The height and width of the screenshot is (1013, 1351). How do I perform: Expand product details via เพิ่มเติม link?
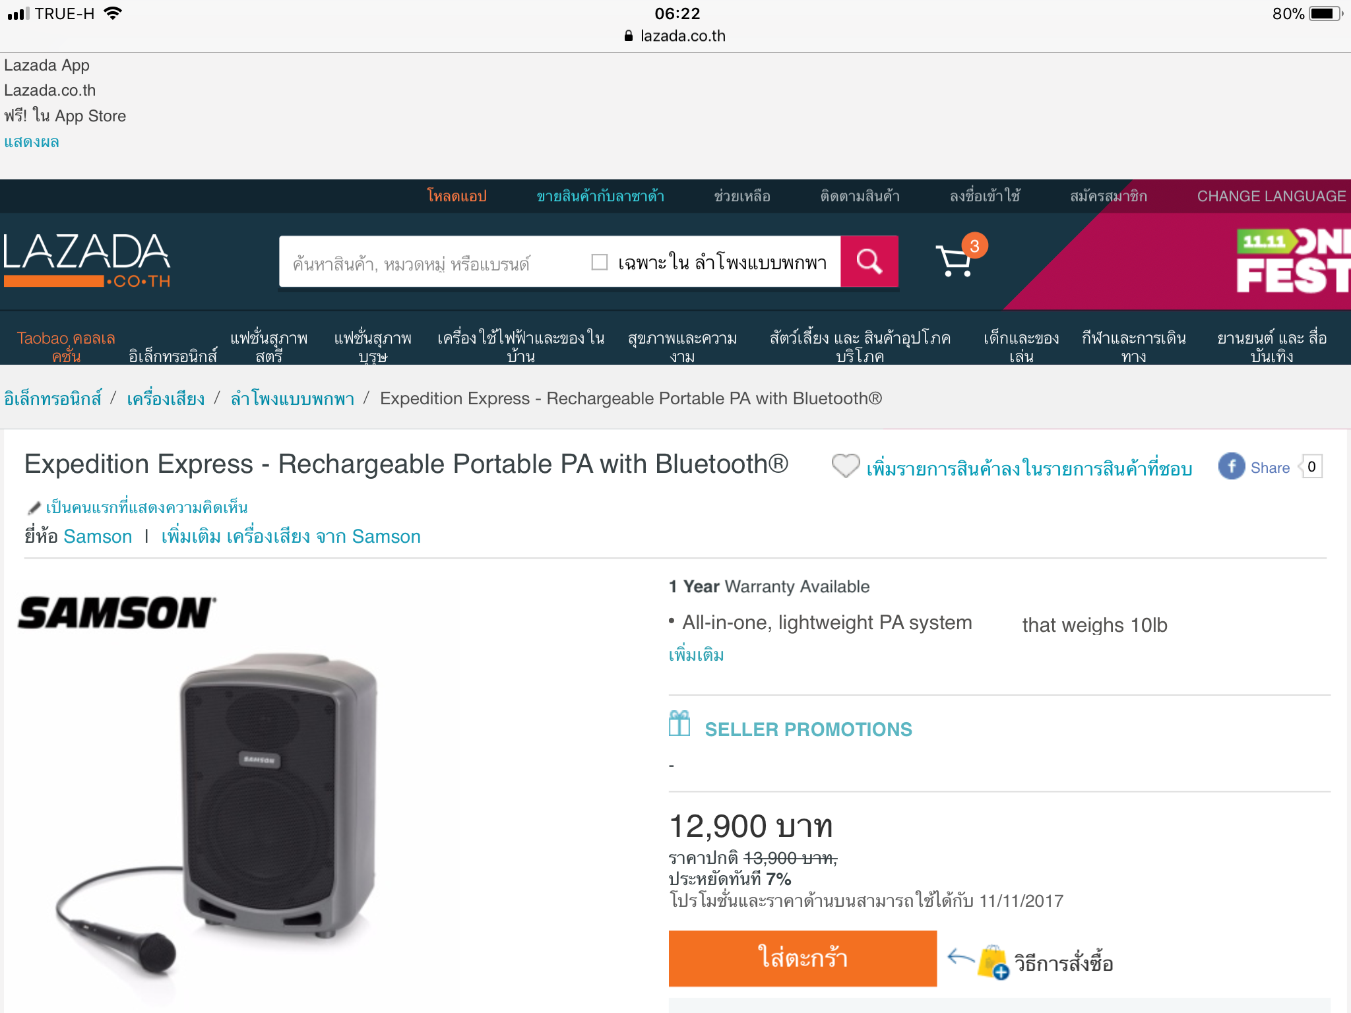(x=696, y=655)
